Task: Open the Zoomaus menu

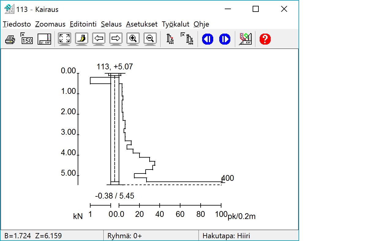Action: [x=50, y=24]
